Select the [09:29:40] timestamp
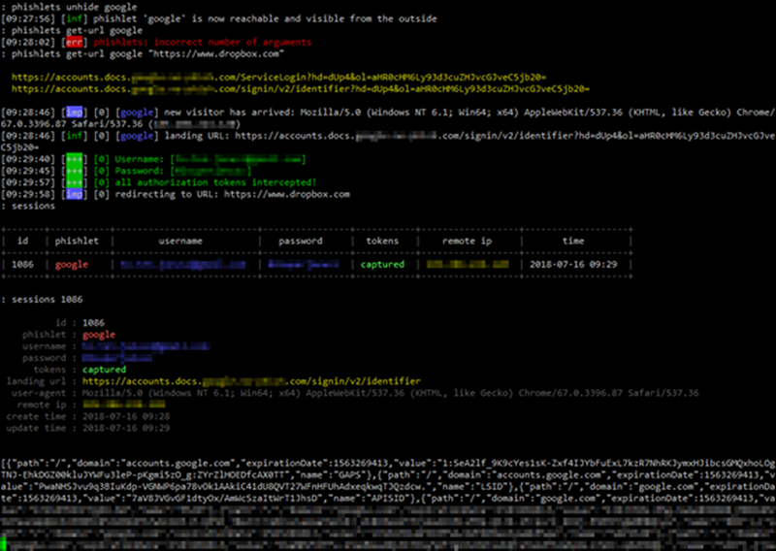Viewport: 776px width, 551px height. point(28,159)
